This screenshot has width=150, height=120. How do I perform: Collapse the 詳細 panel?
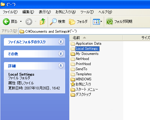[61, 66]
